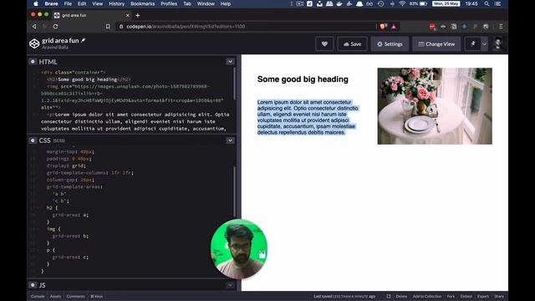Click the HTML editor vertical scrollbar

coord(234,84)
